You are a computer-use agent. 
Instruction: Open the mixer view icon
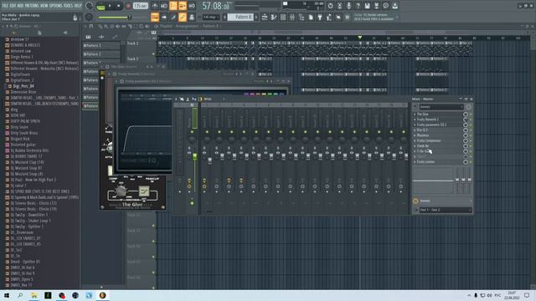point(292,17)
